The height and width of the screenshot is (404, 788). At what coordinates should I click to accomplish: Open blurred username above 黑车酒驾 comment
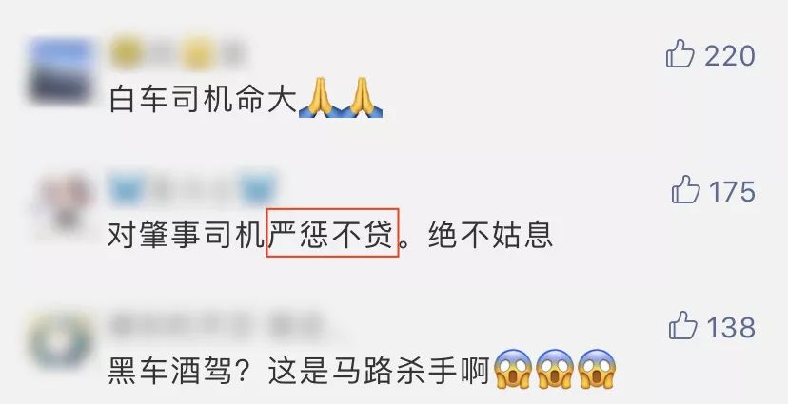point(216,325)
